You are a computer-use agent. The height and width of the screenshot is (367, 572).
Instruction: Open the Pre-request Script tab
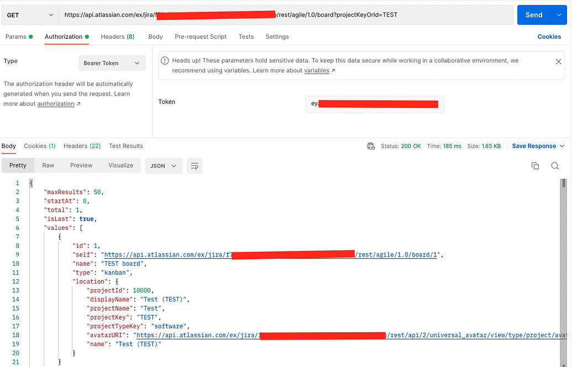pyautogui.click(x=200, y=36)
